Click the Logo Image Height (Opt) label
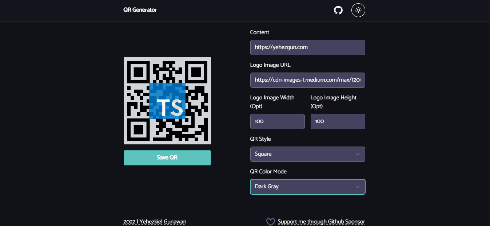490x226 pixels. pos(334,102)
